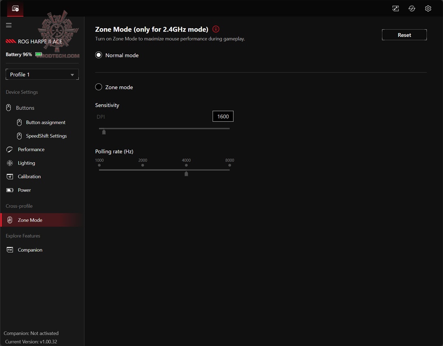Screen dimensions: 443x346
Task: Click the polling rate slider handle
Action: click(x=186, y=174)
